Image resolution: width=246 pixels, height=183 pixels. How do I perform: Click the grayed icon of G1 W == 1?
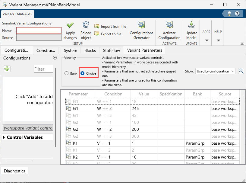pos(69,101)
